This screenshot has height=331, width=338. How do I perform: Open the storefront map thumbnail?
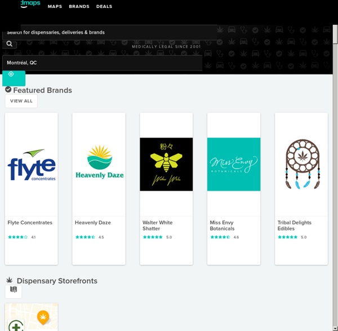32,317
